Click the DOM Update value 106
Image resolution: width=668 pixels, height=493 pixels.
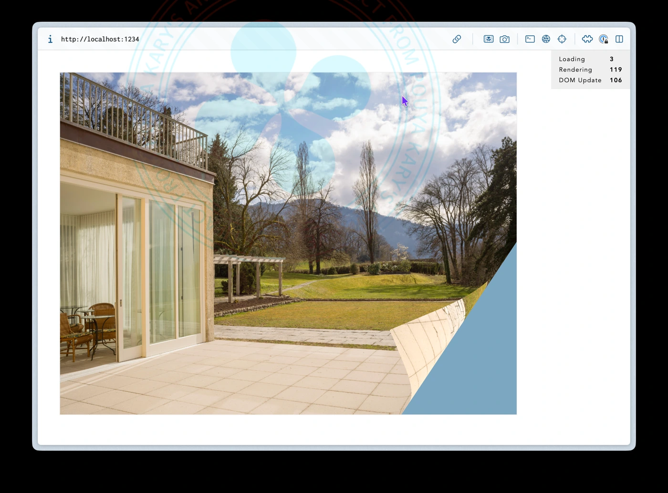(x=616, y=80)
